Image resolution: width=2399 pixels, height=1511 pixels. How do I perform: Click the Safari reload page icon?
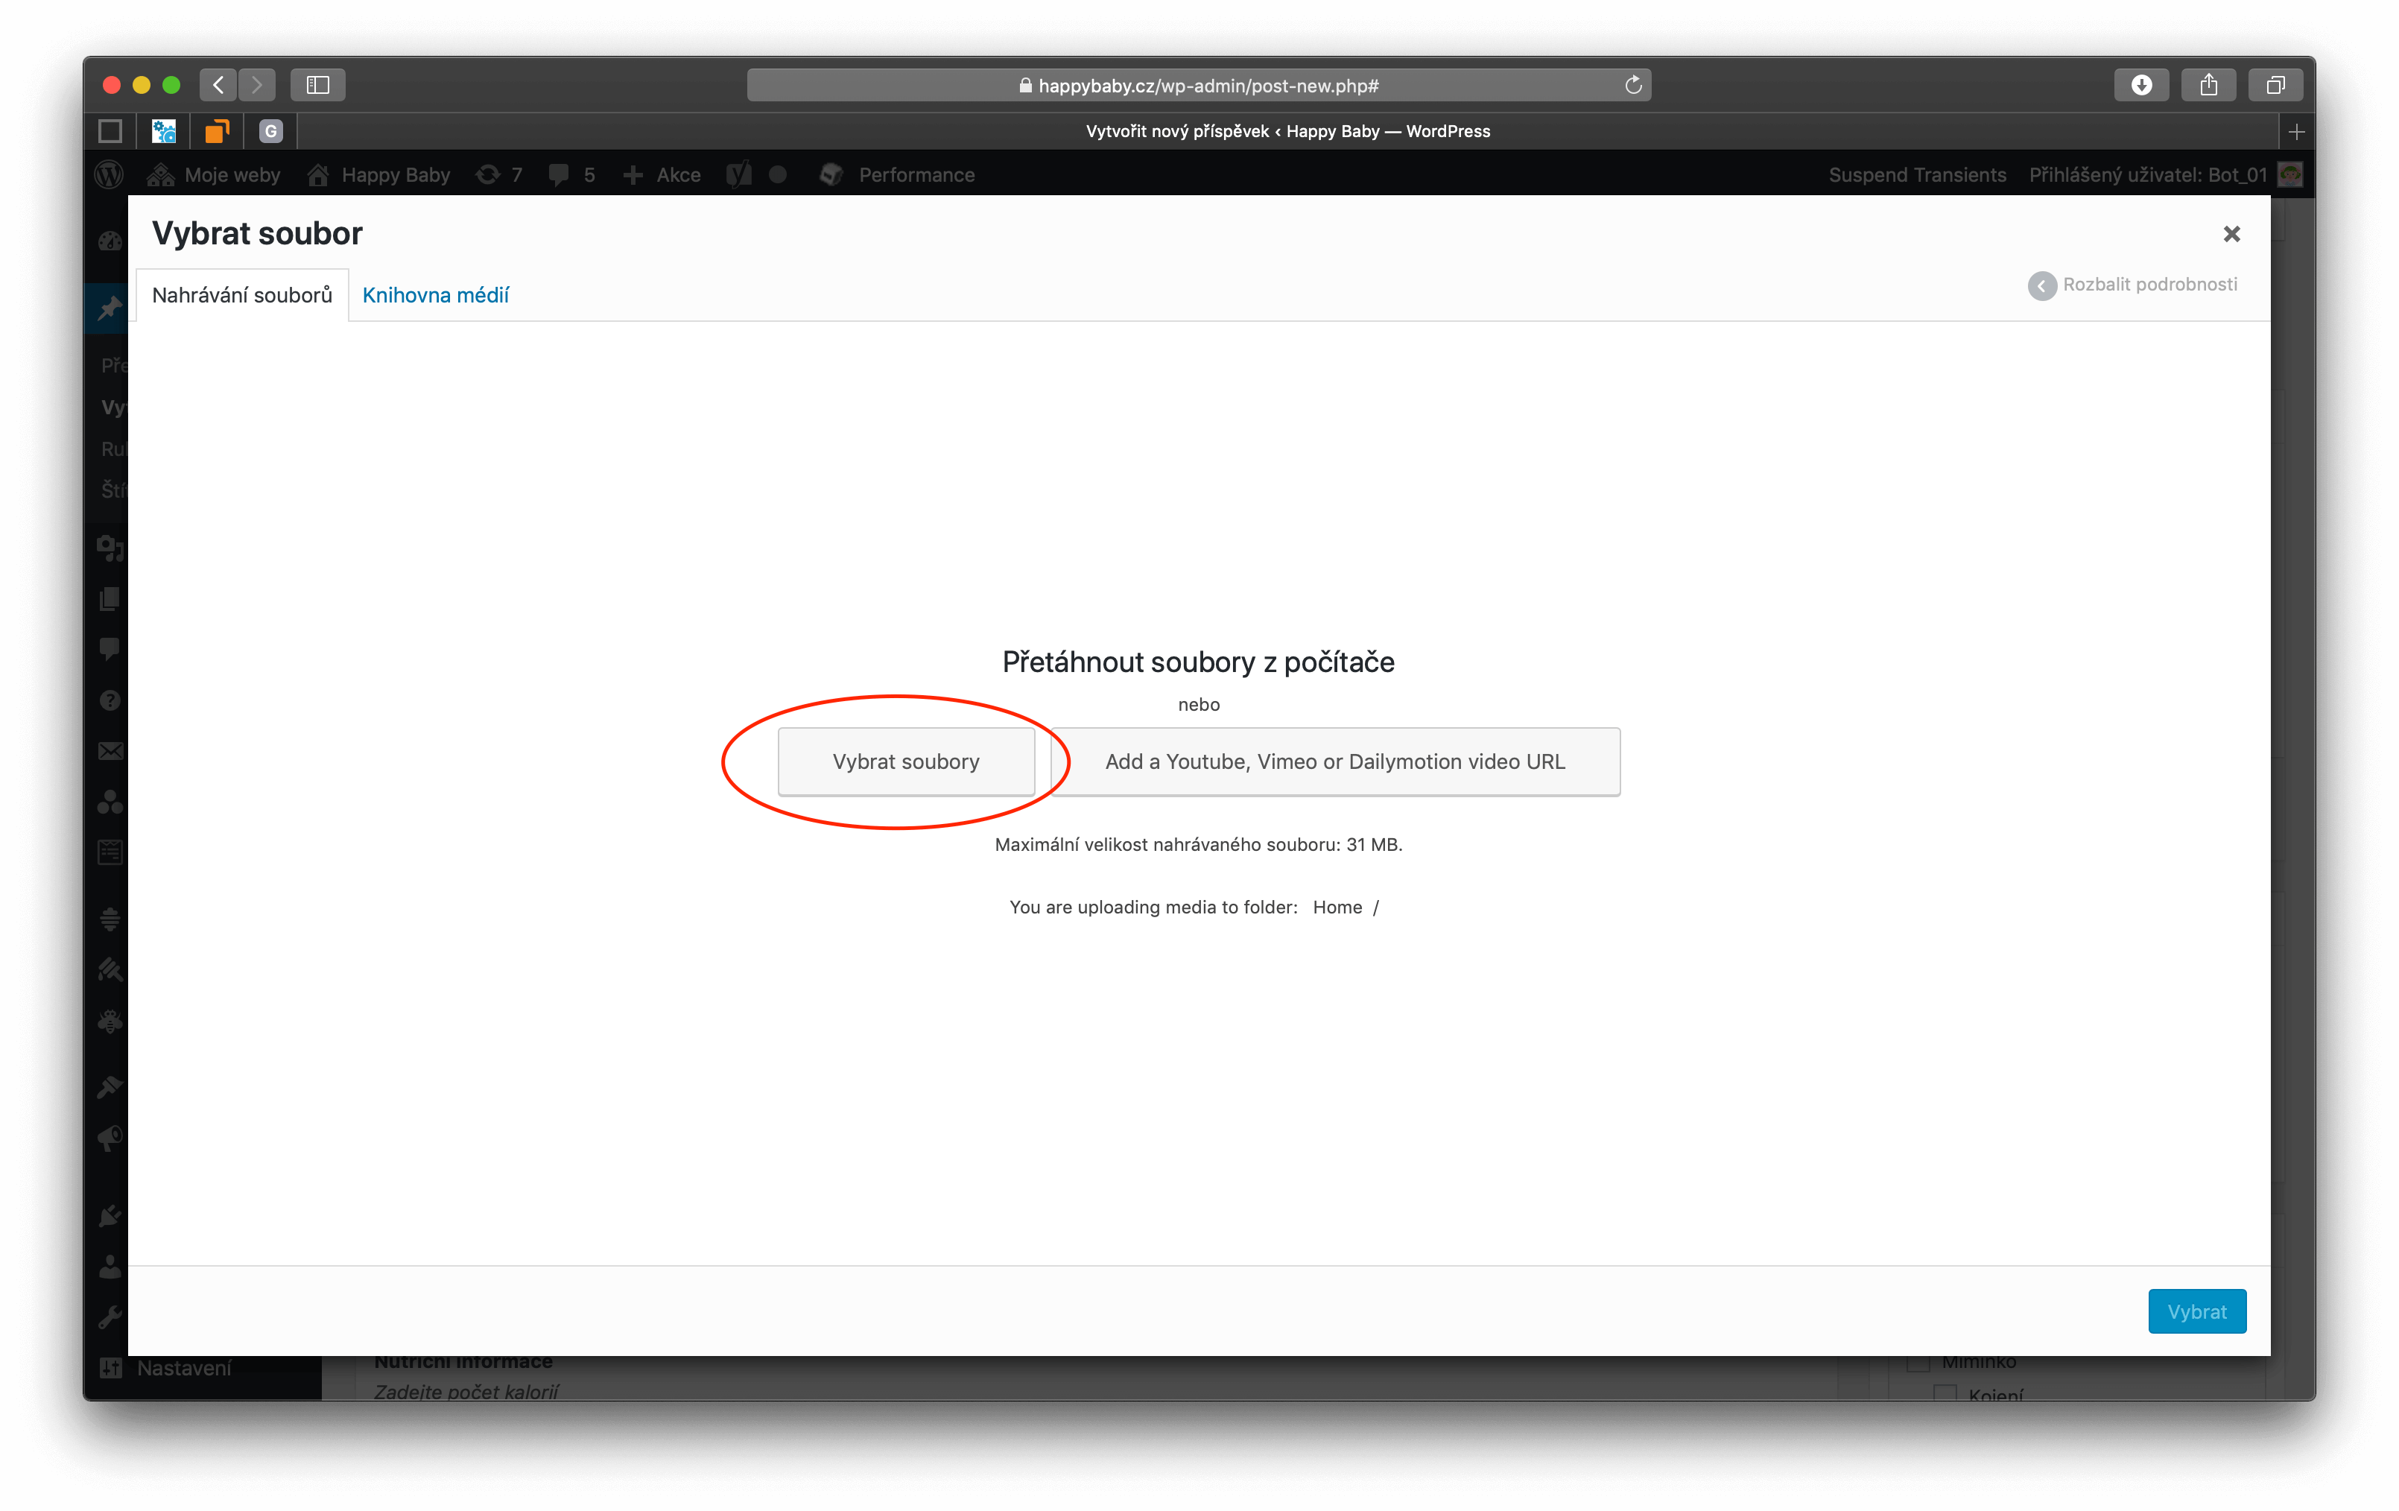(1633, 86)
